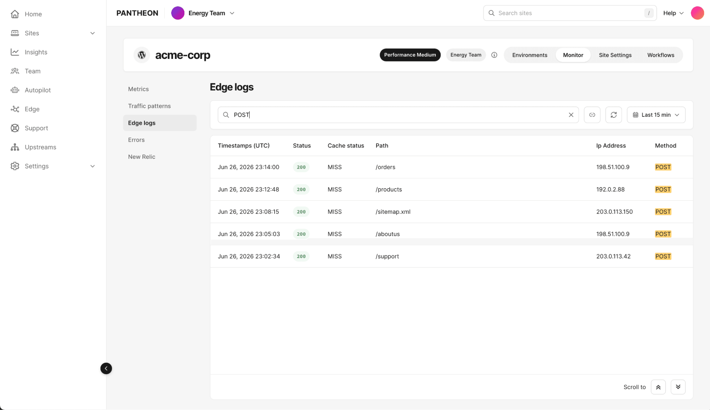
Task: Click the Support lifebuoy icon
Action: coord(15,128)
